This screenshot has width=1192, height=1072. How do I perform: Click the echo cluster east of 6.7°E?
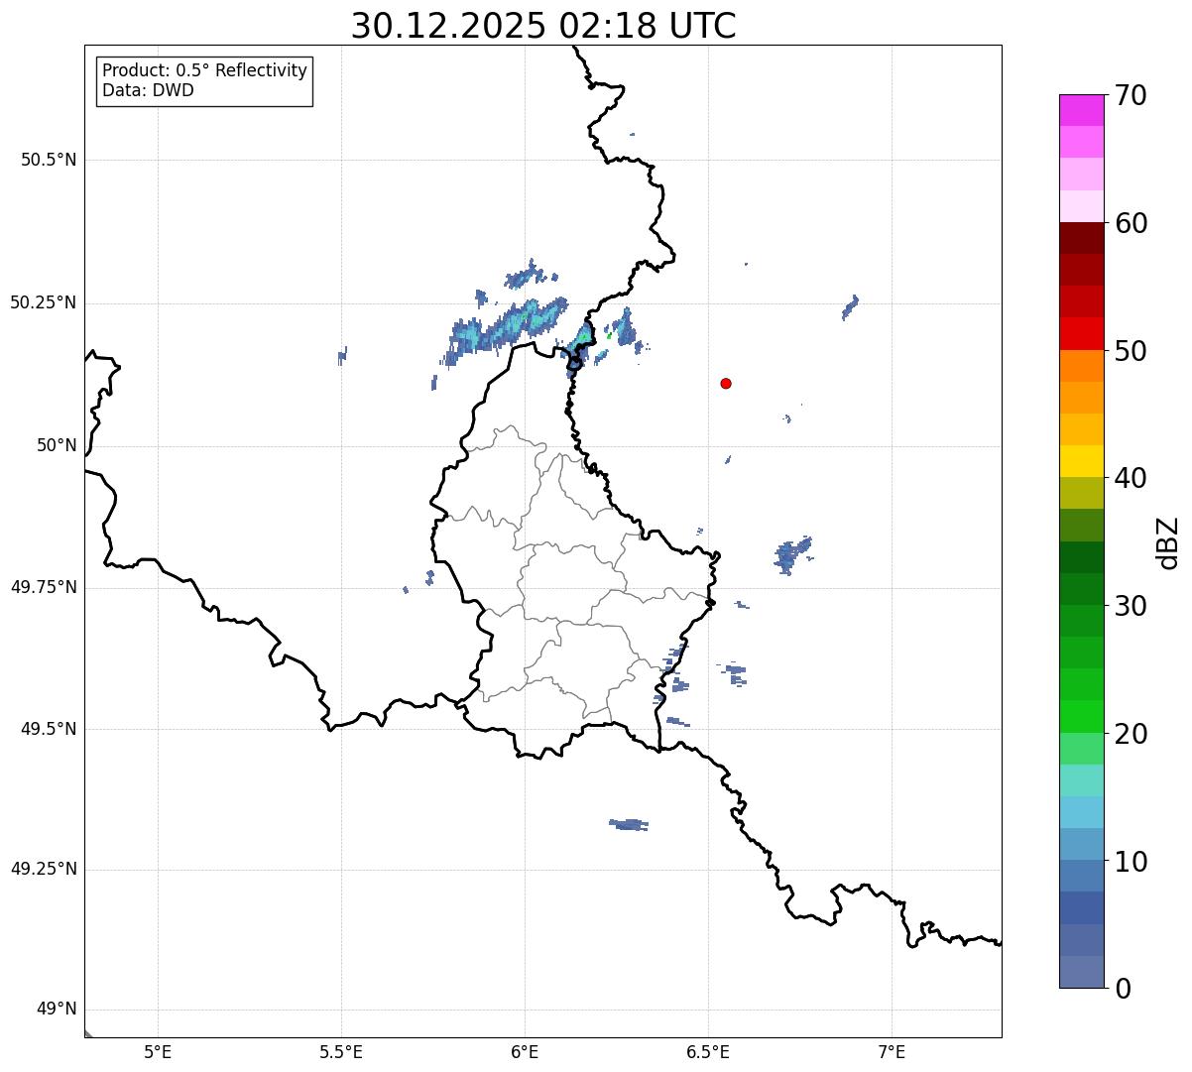792,555
